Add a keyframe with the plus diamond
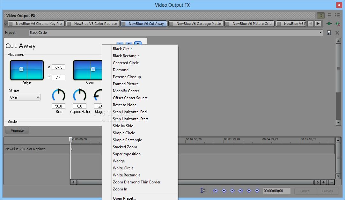The height and width of the screenshot is (200, 345). (249, 191)
